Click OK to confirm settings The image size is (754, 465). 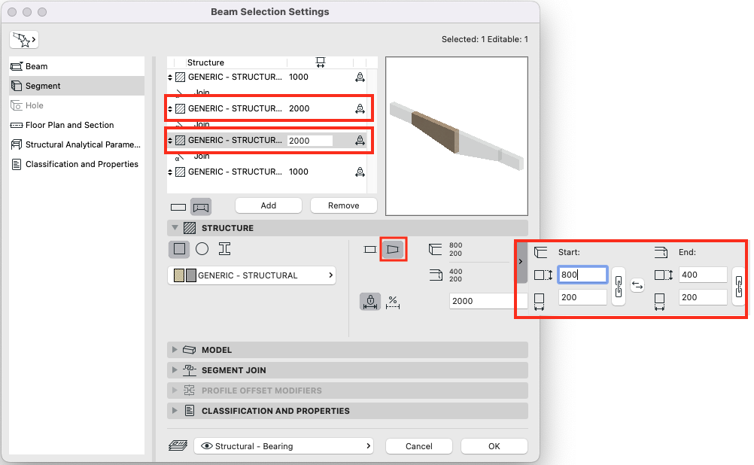coord(494,445)
